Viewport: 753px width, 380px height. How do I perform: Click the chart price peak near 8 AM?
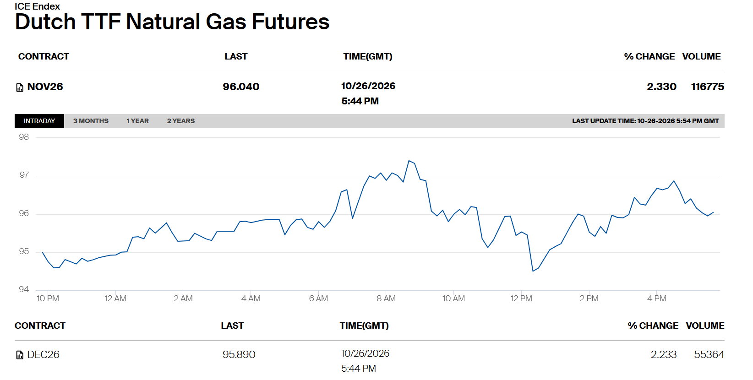coord(409,161)
